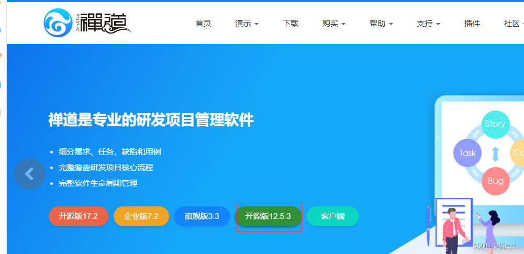Click the 开源版17.2 download button

pos(79,216)
